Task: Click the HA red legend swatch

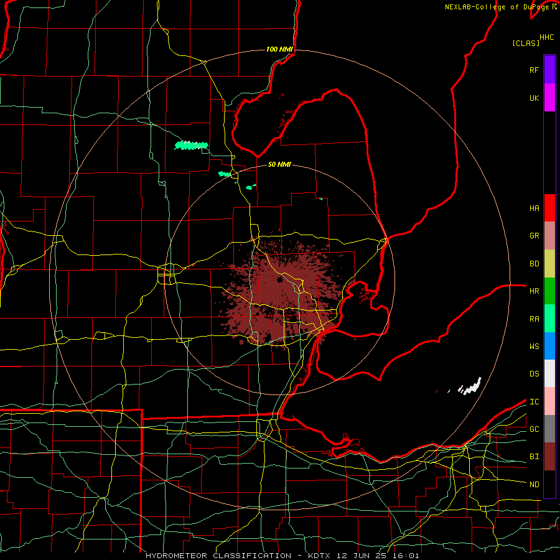Action: pyautogui.click(x=549, y=208)
